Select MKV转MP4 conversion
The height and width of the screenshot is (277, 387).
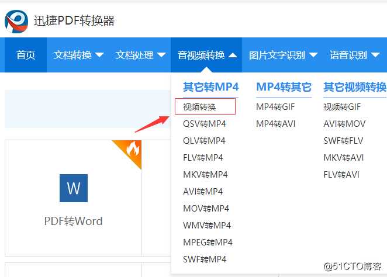coord(205,175)
